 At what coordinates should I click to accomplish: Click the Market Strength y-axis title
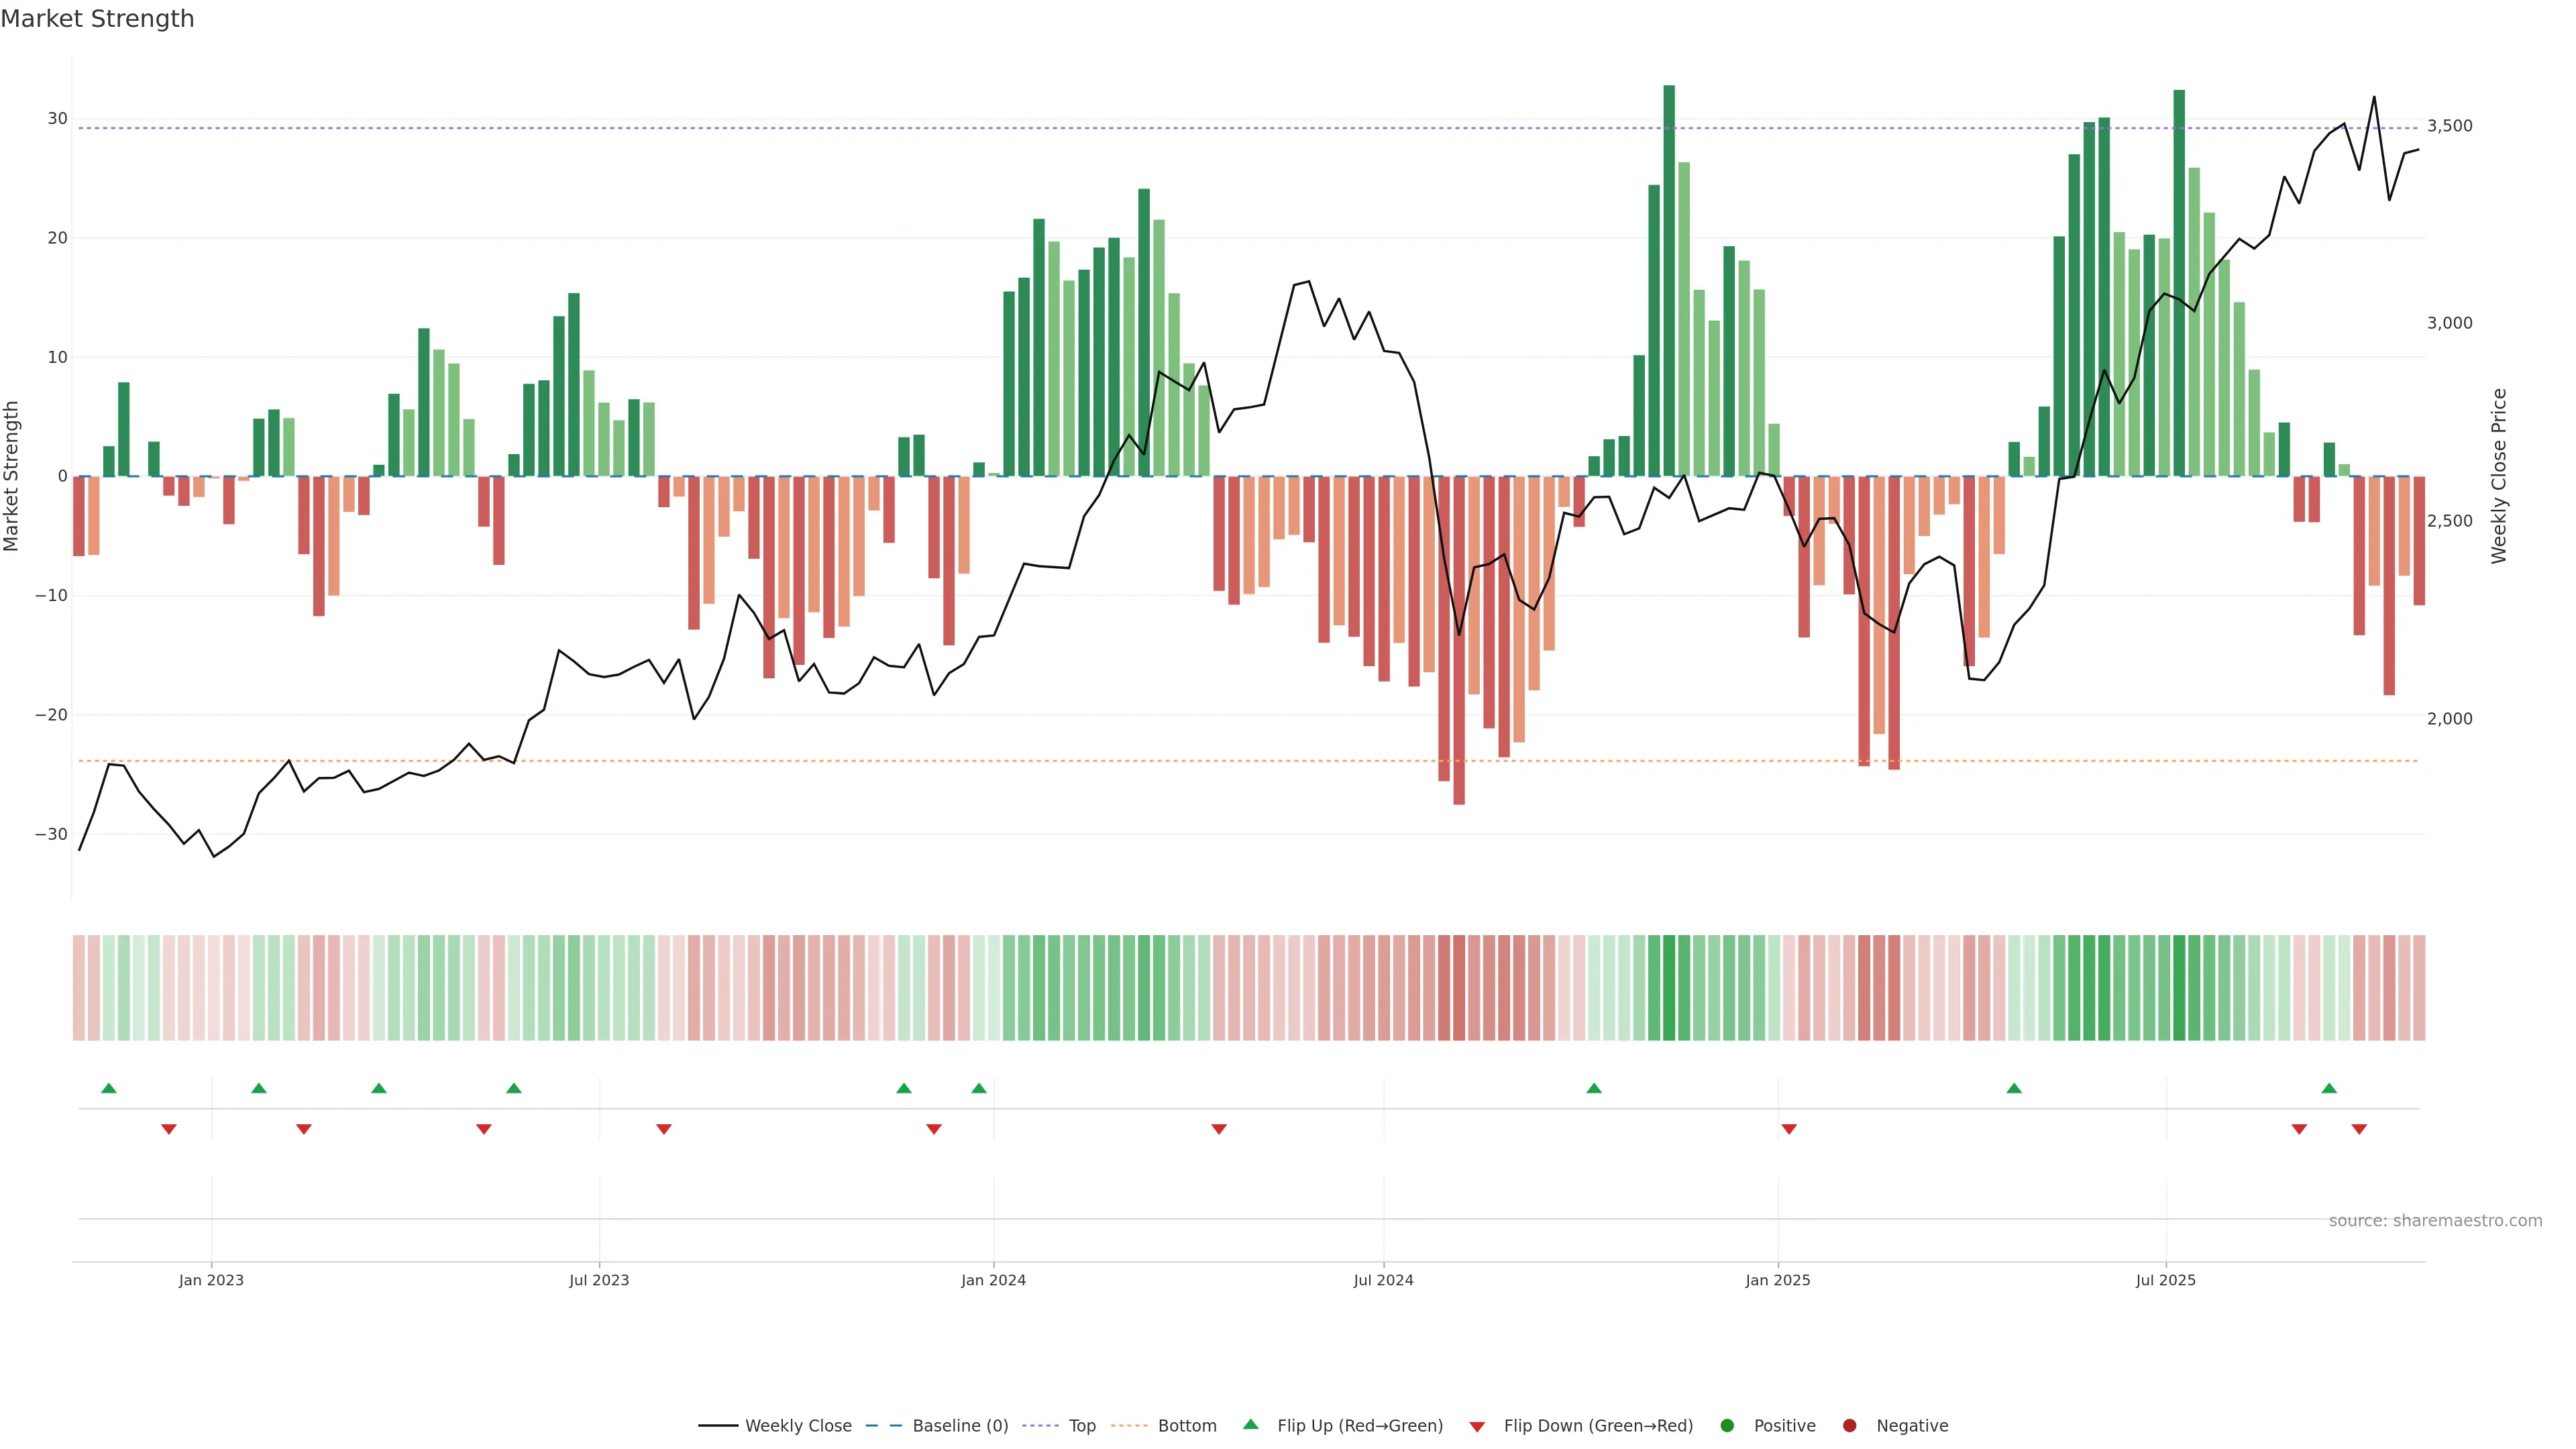tap(12, 476)
